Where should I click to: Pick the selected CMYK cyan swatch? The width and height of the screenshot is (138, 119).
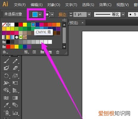tap(33, 24)
